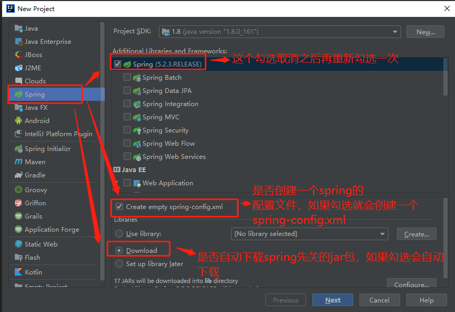Close the New Project dialog
The height and width of the screenshot is (312, 455).
(447, 8)
